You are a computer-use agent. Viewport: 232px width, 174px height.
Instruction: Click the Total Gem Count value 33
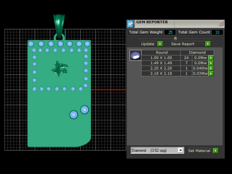click(x=217, y=32)
